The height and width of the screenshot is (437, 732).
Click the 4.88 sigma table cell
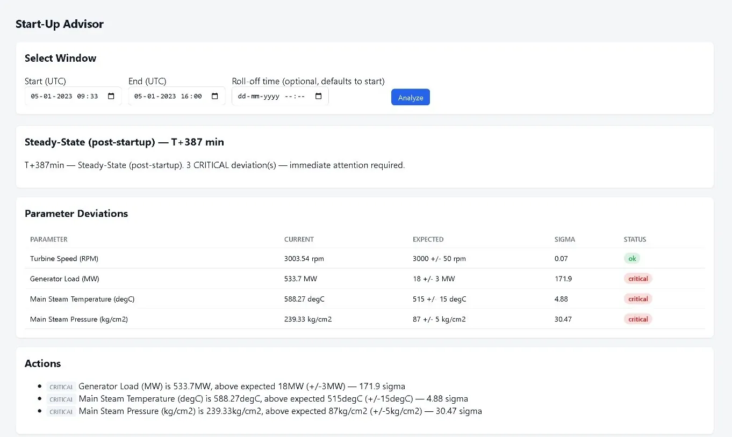click(561, 299)
